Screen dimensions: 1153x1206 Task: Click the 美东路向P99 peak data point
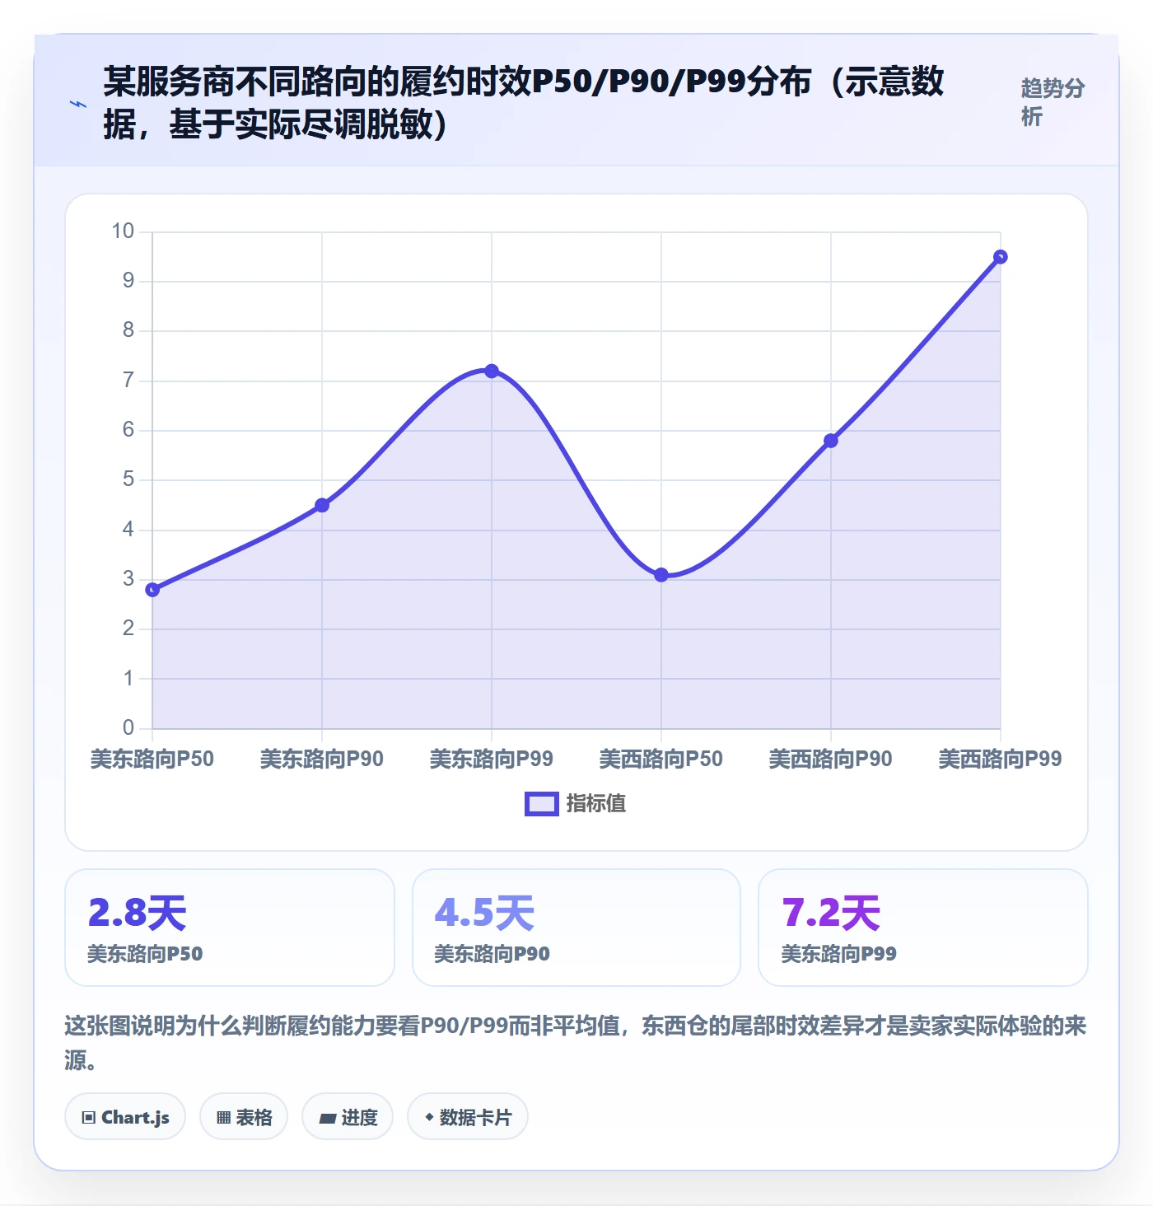pyautogui.click(x=492, y=371)
